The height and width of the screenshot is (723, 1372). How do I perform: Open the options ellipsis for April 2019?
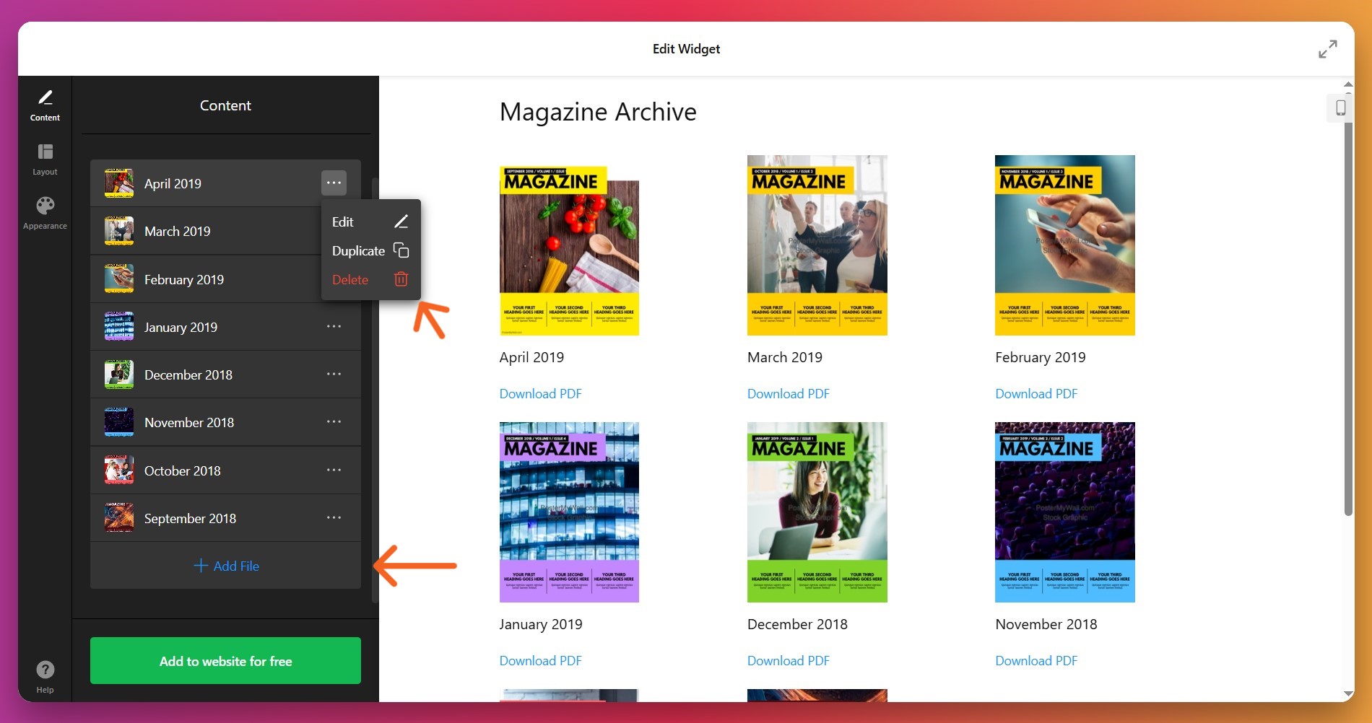(334, 183)
